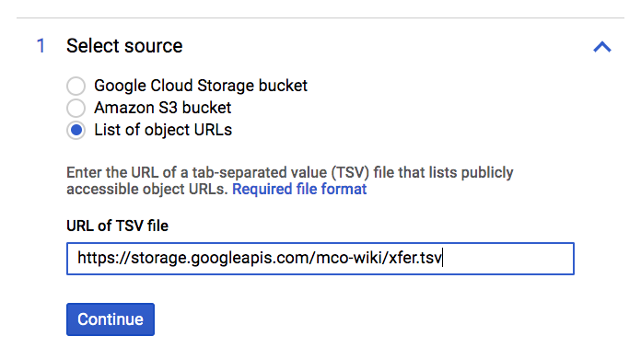Viewport: 641px width, 348px height.
Task: Click the Amazon S3 bucket label text
Action: (x=163, y=108)
